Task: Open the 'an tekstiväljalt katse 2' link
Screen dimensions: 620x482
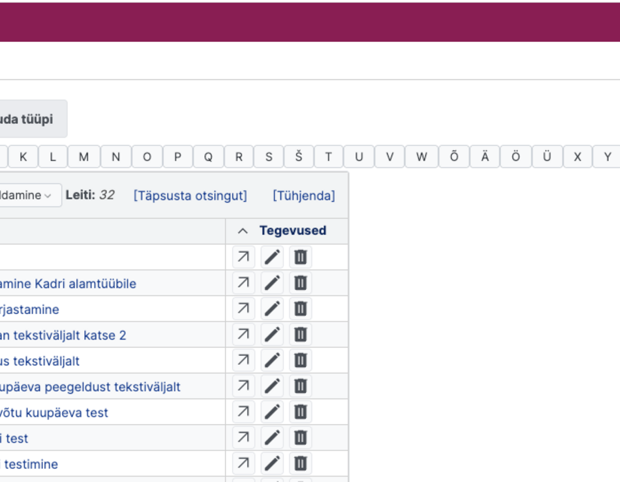Action: (63, 335)
